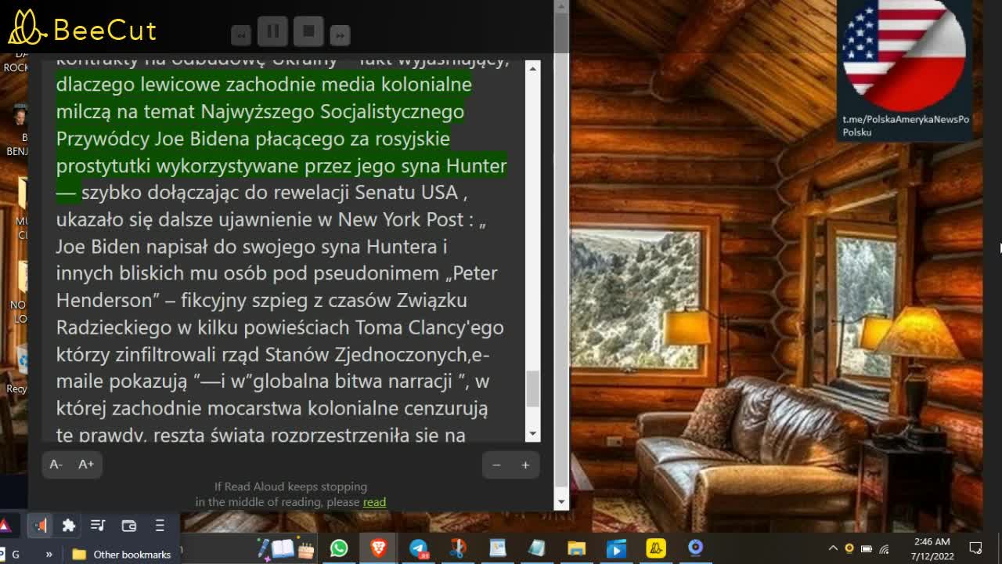The height and width of the screenshot is (564, 1002).
Task: Show hidden system tray icons
Action: coord(833,548)
